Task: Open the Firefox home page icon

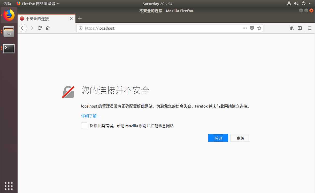Action: 48,28
